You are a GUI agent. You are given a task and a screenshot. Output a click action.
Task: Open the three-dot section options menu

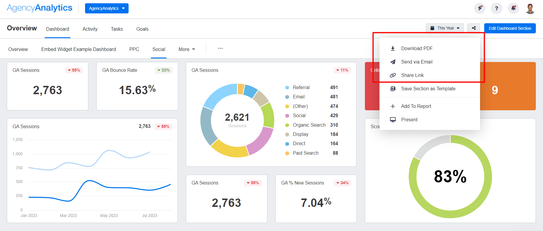[x=220, y=48]
